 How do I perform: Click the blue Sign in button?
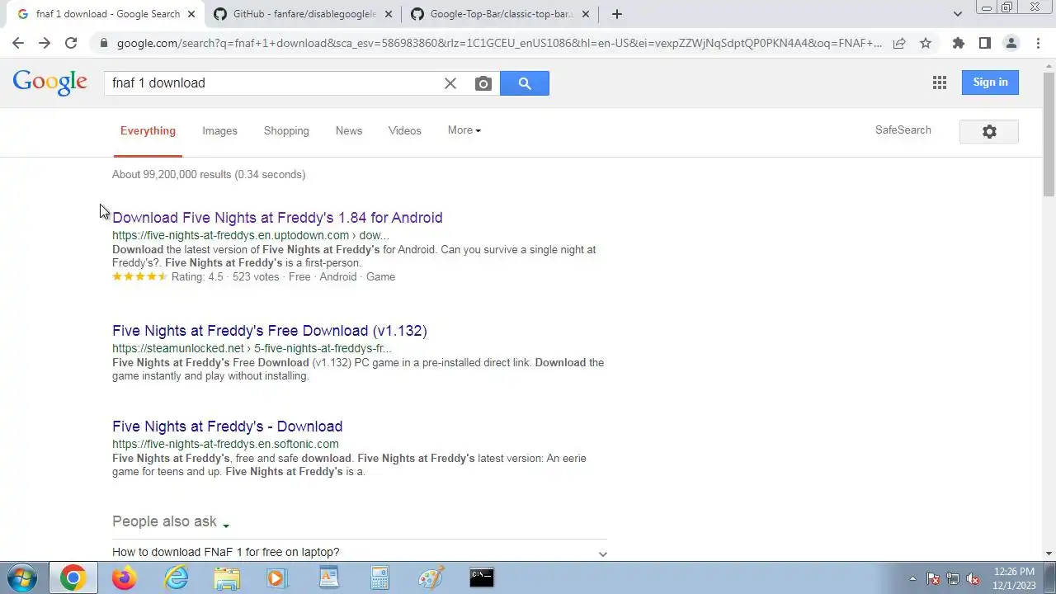click(x=990, y=82)
